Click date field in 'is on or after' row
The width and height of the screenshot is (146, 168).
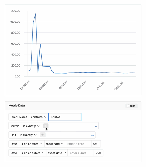click(78, 144)
